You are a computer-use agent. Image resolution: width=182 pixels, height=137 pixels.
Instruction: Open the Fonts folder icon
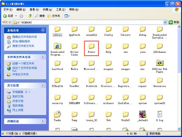point(91,46)
